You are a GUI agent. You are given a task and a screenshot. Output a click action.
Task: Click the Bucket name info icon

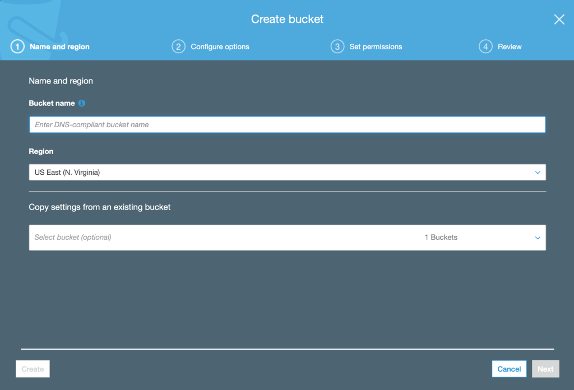pyautogui.click(x=82, y=103)
